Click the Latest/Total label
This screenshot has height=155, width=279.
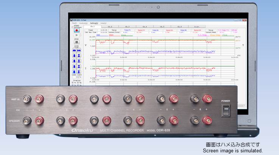point(114,32)
